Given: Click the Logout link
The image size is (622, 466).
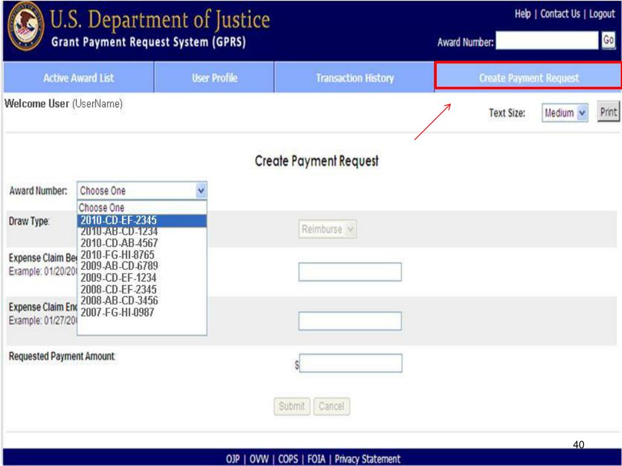Looking at the screenshot, I should pyautogui.click(x=602, y=14).
